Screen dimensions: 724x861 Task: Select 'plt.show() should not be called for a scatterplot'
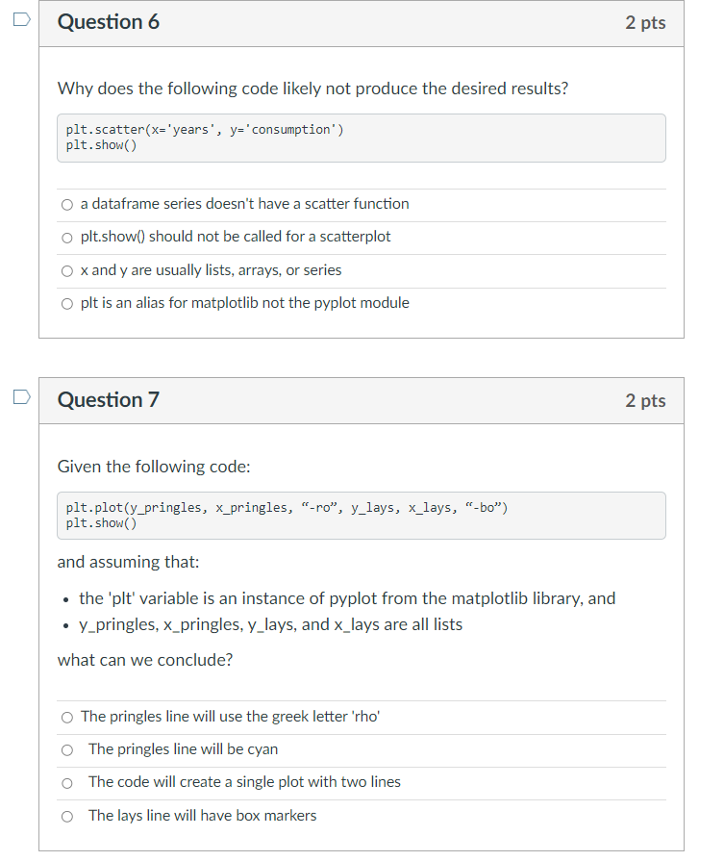(x=66, y=237)
